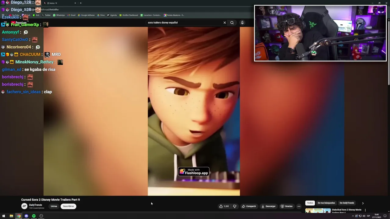390x219 pixels.
Task: Select the De tus búsquedas chip
Action: (x=326, y=203)
